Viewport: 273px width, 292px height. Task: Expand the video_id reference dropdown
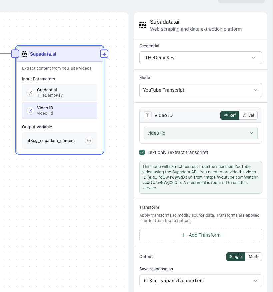click(x=200, y=133)
